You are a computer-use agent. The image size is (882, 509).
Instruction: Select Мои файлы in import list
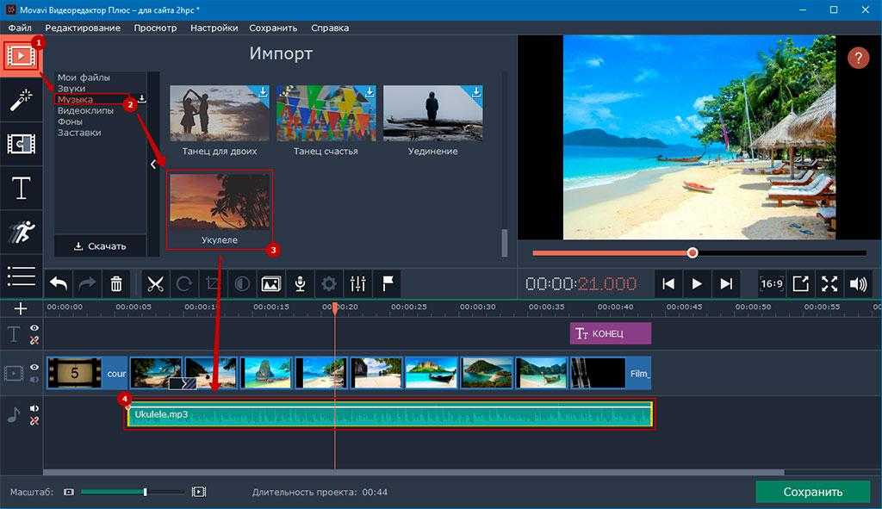pos(84,78)
